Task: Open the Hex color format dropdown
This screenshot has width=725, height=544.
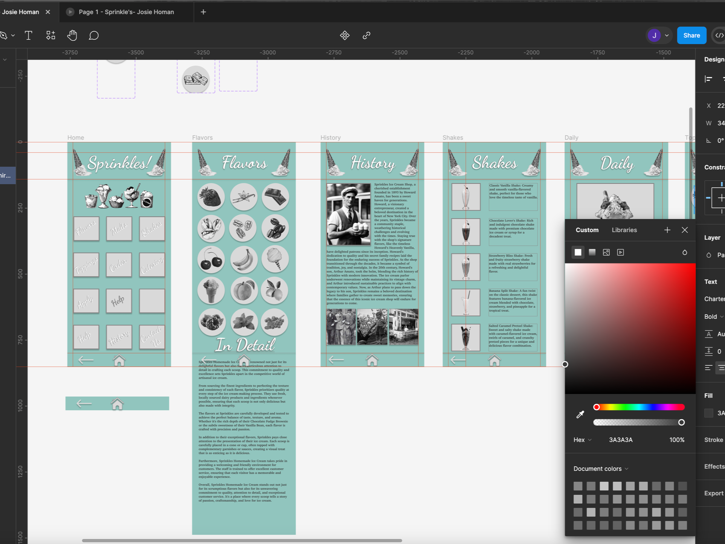Action: [x=582, y=440]
